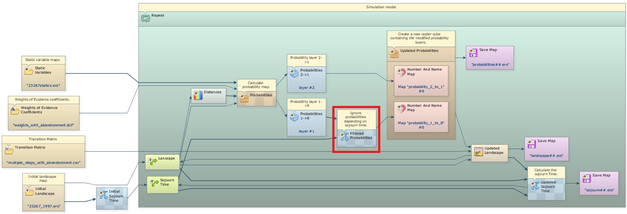Click the Lanscape mux arrow icon

(152, 161)
